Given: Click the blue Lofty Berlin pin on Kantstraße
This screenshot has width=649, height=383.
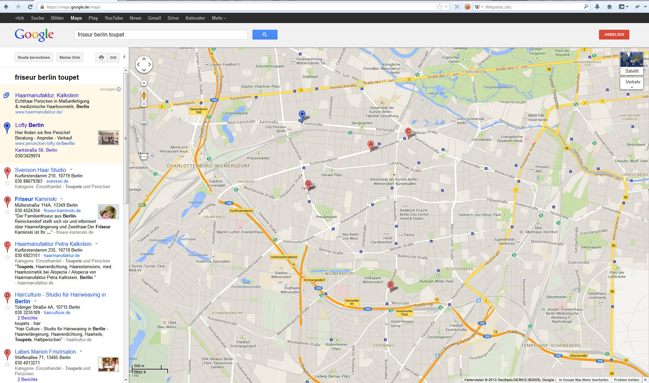Looking at the screenshot, I should (x=302, y=116).
